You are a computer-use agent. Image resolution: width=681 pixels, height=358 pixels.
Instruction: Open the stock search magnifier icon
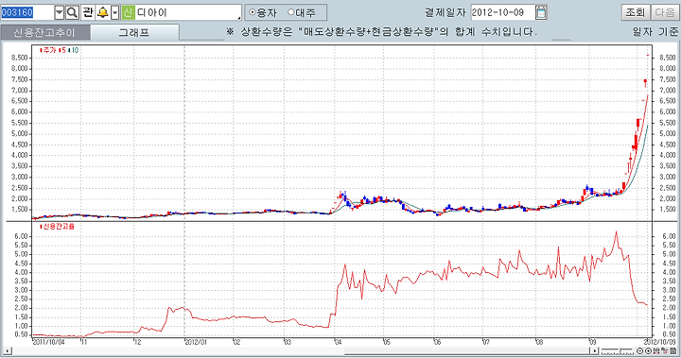73,12
